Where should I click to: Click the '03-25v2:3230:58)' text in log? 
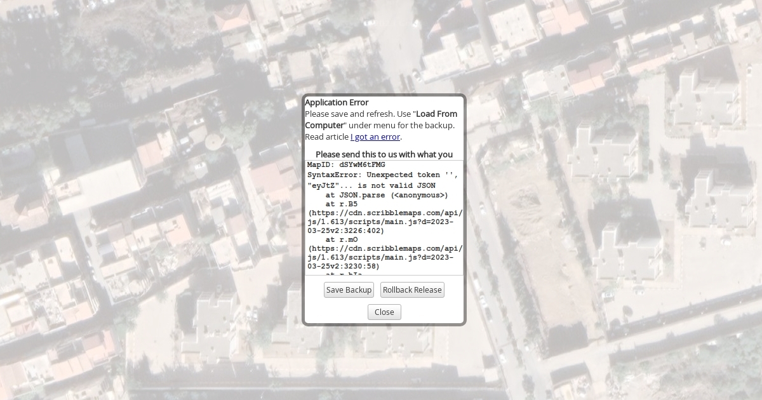(344, 267)
